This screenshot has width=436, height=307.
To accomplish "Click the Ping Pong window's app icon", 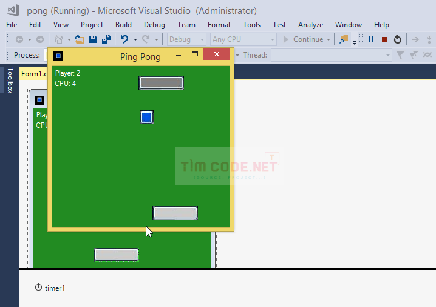I will [x=58, y=56].
